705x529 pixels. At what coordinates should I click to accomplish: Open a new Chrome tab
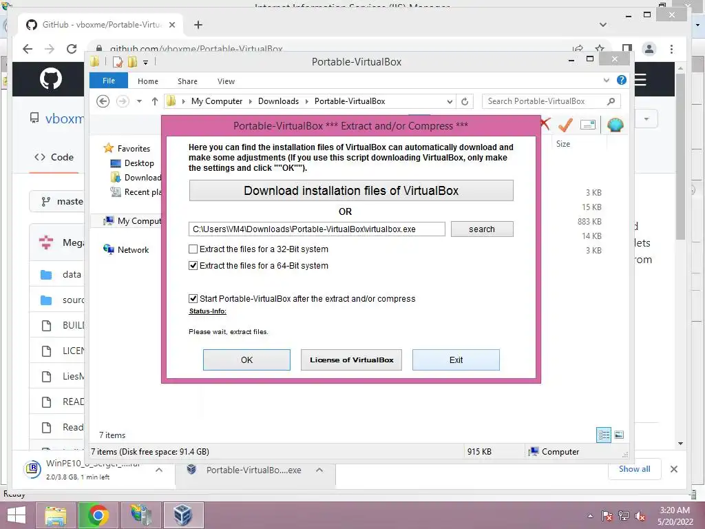point(198,25)
